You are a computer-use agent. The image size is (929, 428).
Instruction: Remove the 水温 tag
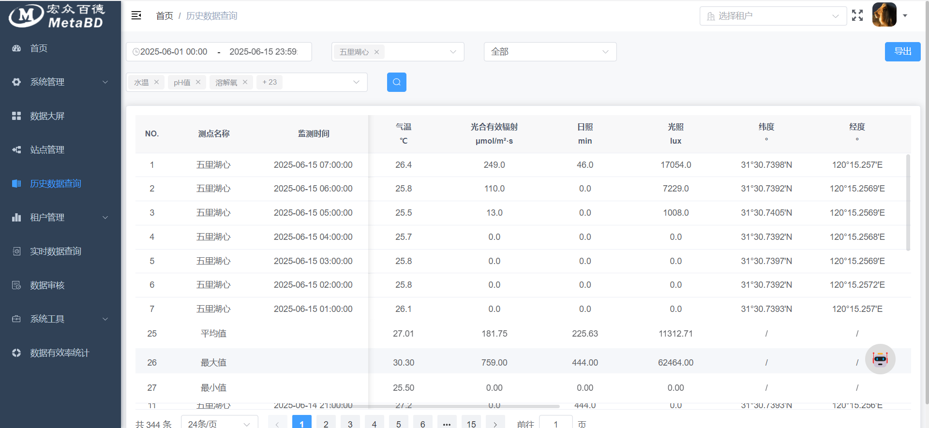156,82
